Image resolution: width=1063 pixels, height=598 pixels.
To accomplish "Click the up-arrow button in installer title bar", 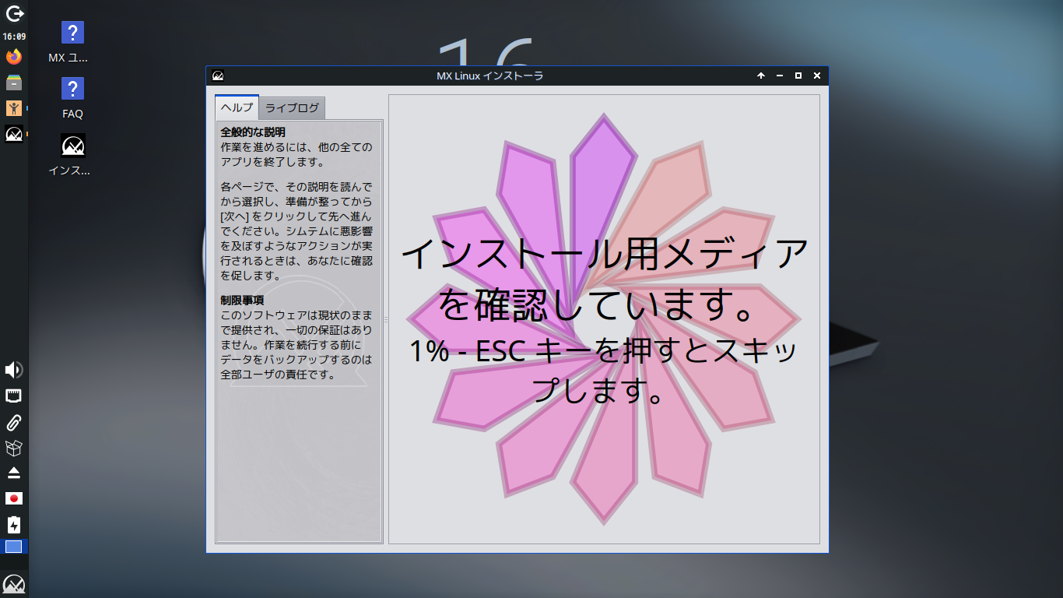I will click(761, 76).
